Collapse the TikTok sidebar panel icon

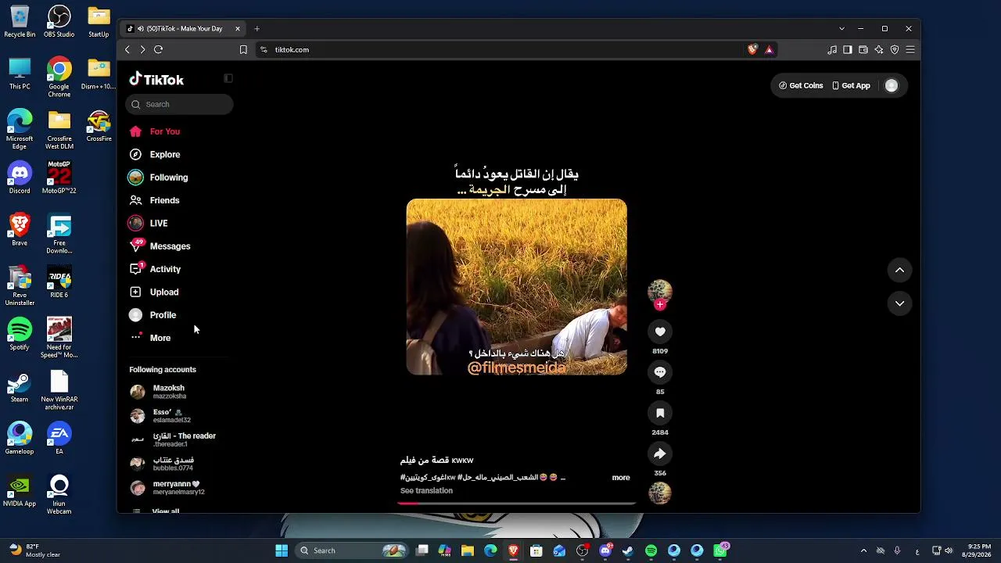(x=228, y=78)
